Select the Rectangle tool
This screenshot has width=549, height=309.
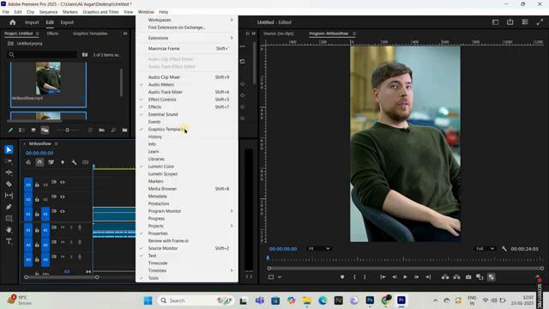coord(9,218)
